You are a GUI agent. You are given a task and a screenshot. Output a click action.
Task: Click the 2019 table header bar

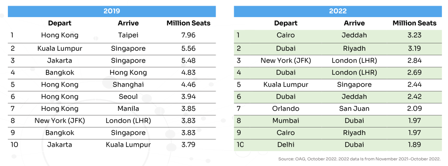click(x=112, y=11)
